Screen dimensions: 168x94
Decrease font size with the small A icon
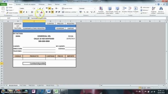click(x=43, y=8)
